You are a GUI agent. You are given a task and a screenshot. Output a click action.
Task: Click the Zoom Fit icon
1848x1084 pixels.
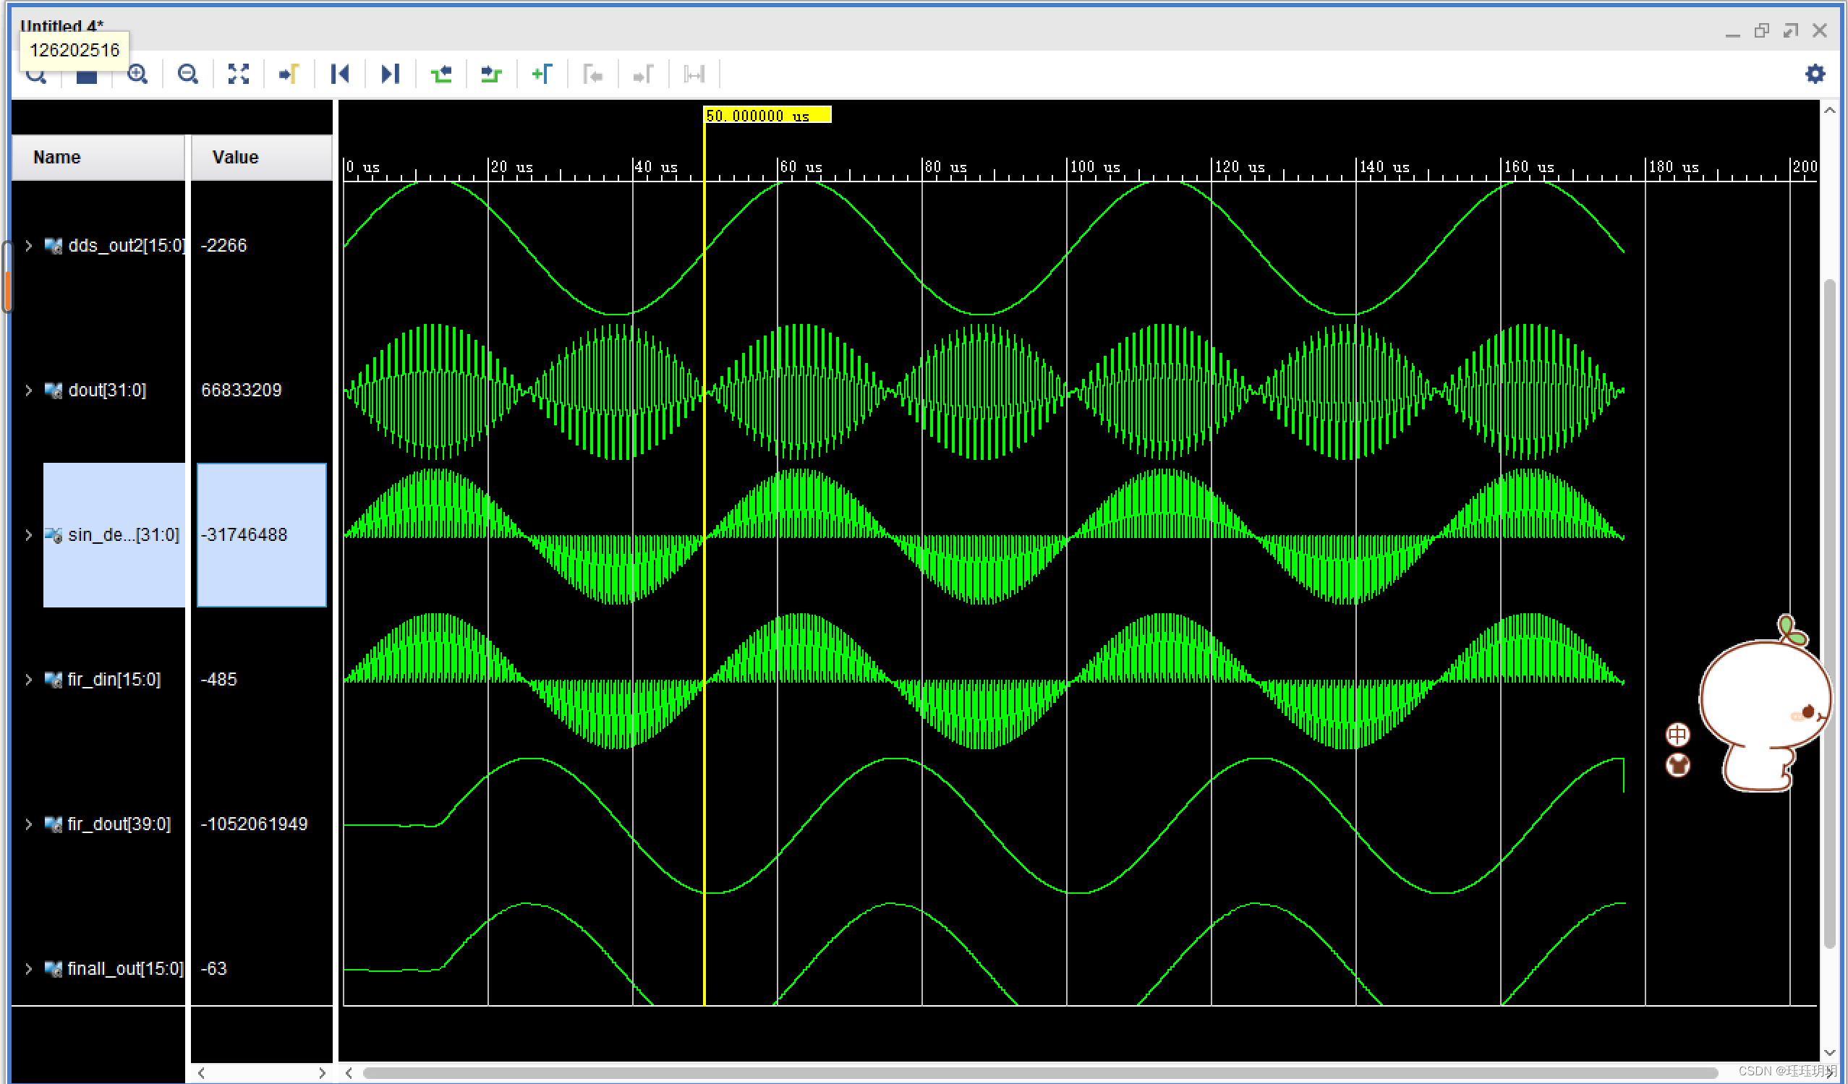coord(239,74)
